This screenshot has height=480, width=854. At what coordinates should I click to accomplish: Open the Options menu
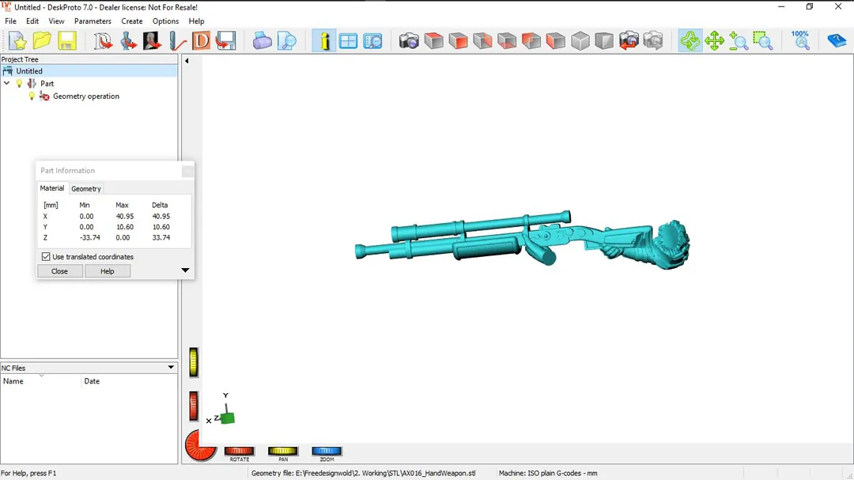pos(165,21)
